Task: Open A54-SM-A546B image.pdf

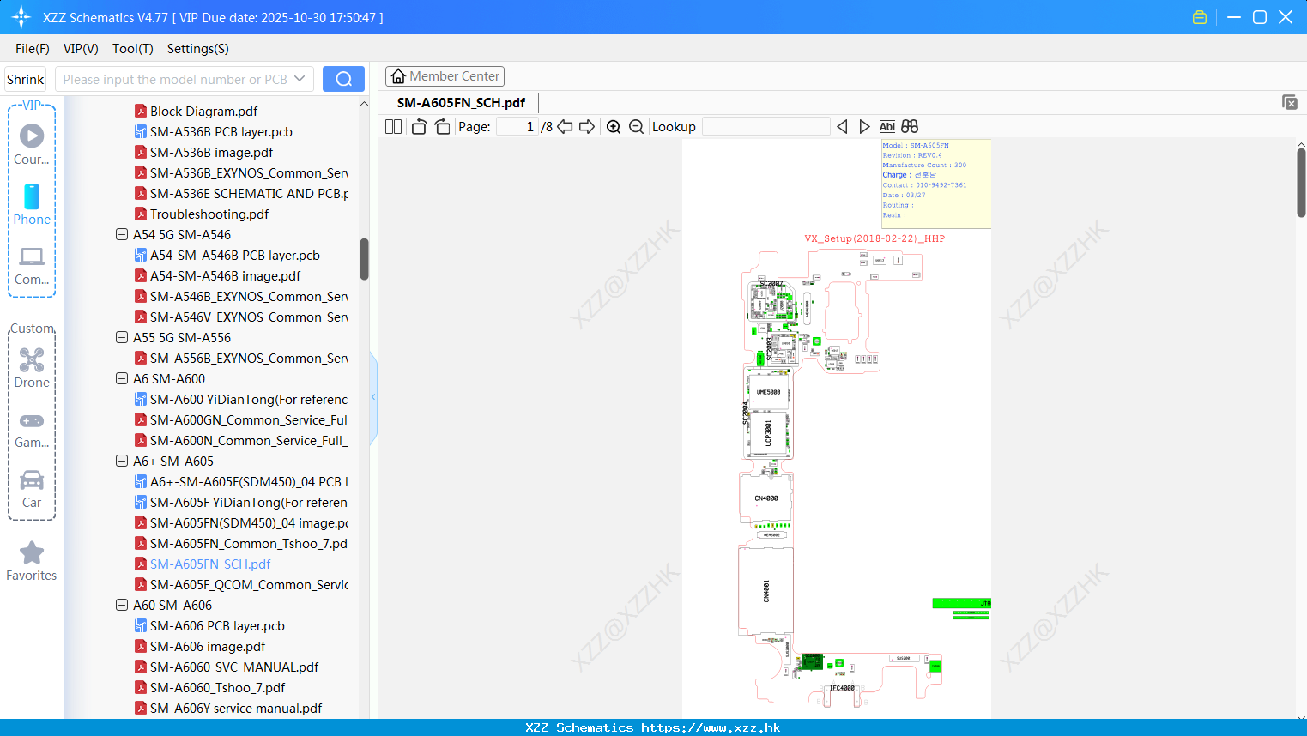Action: [x=225, y=275]
